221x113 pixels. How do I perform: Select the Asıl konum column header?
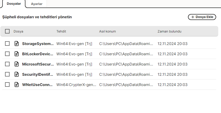[x=107, y=31]
